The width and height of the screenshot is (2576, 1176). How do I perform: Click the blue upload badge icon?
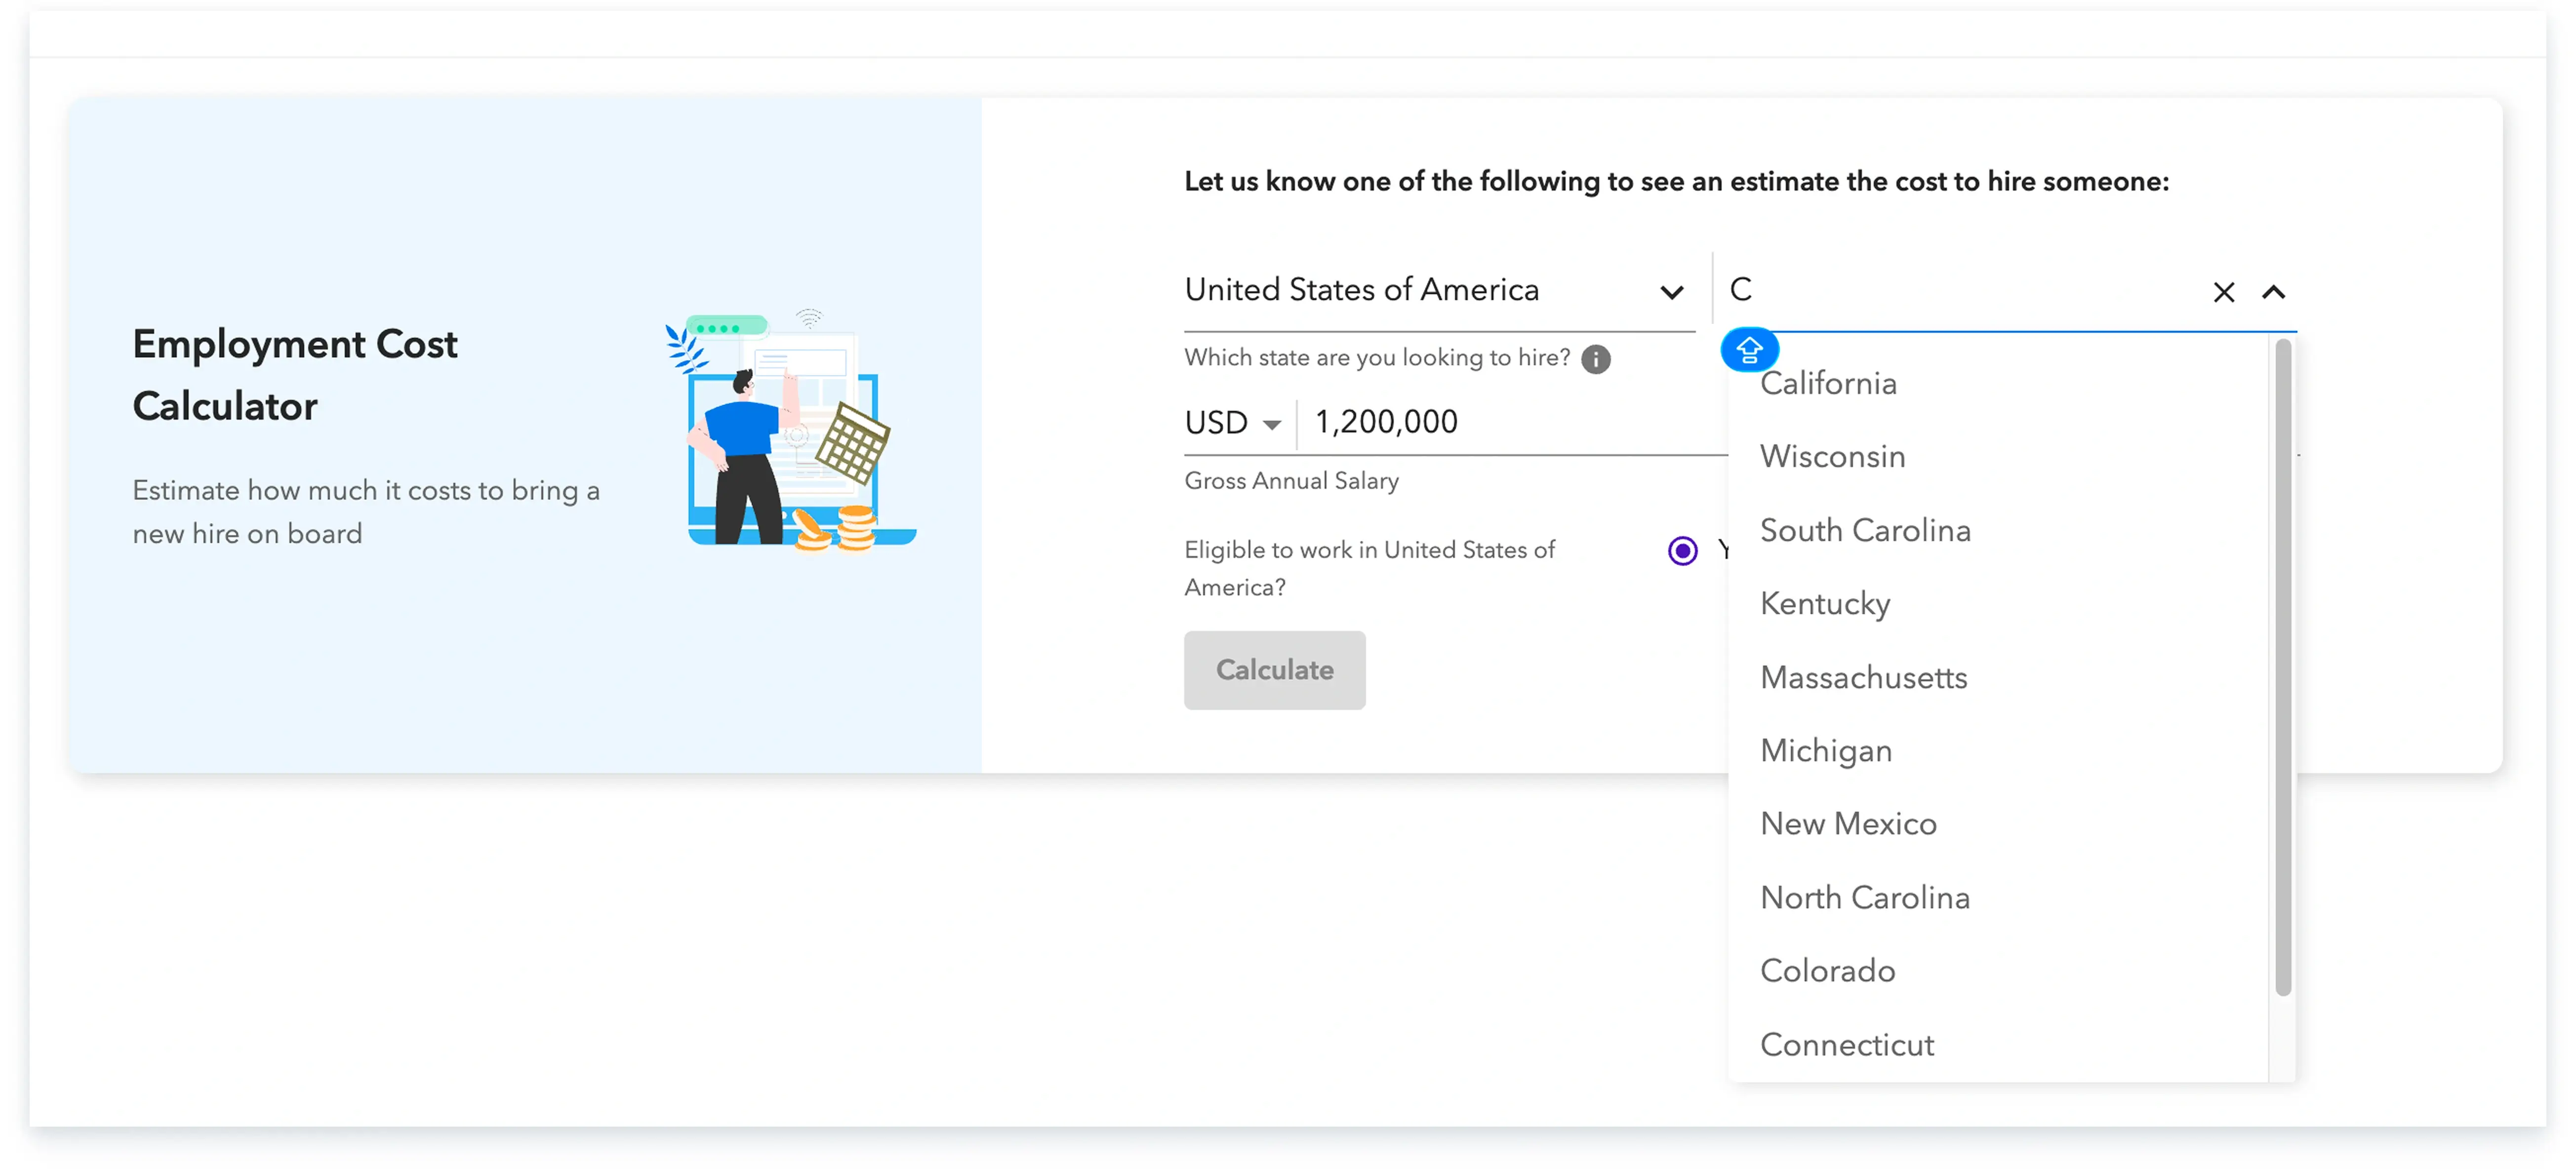click(x=1749, y=350)
